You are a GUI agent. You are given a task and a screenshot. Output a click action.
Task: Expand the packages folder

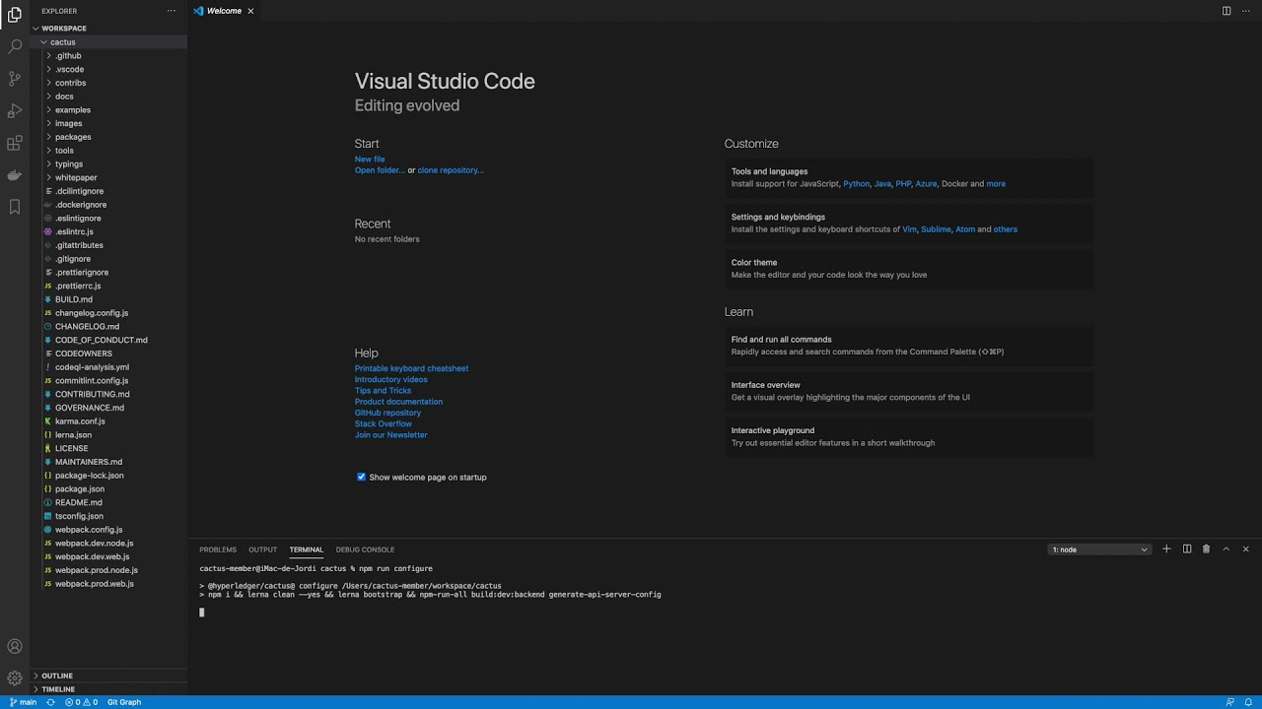click(73, 137)
